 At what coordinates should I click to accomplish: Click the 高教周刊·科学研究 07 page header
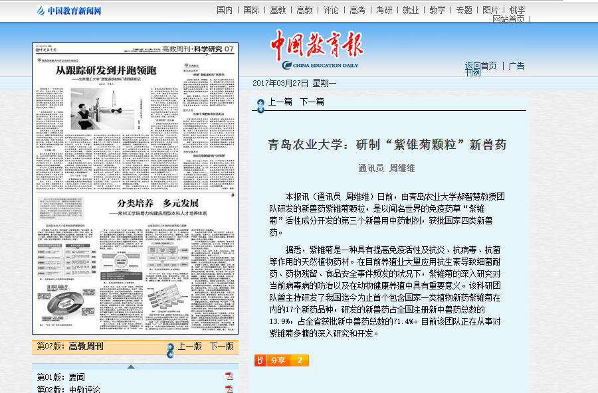tap(198, 48)
